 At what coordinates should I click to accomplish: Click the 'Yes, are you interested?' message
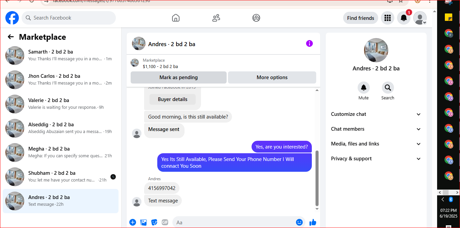282,146
